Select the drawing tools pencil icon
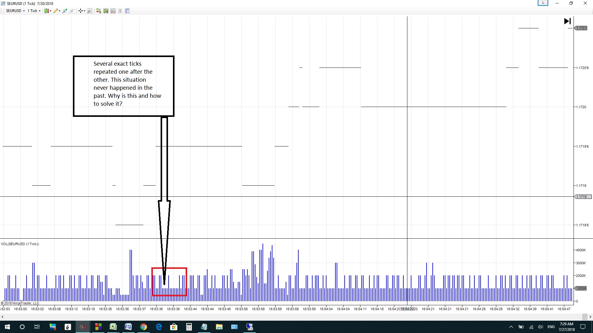 pyautogui.click(x=56, y=11)
